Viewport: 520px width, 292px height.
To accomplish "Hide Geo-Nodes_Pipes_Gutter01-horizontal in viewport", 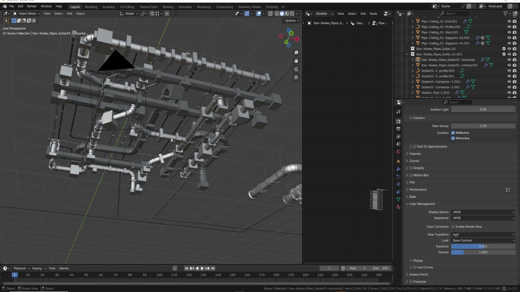I will (509, 60).
